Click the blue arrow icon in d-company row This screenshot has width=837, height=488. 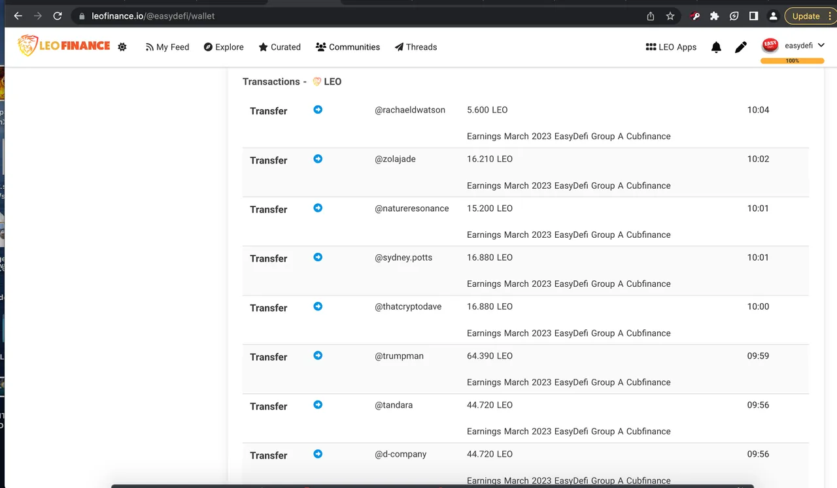[318, 454]
